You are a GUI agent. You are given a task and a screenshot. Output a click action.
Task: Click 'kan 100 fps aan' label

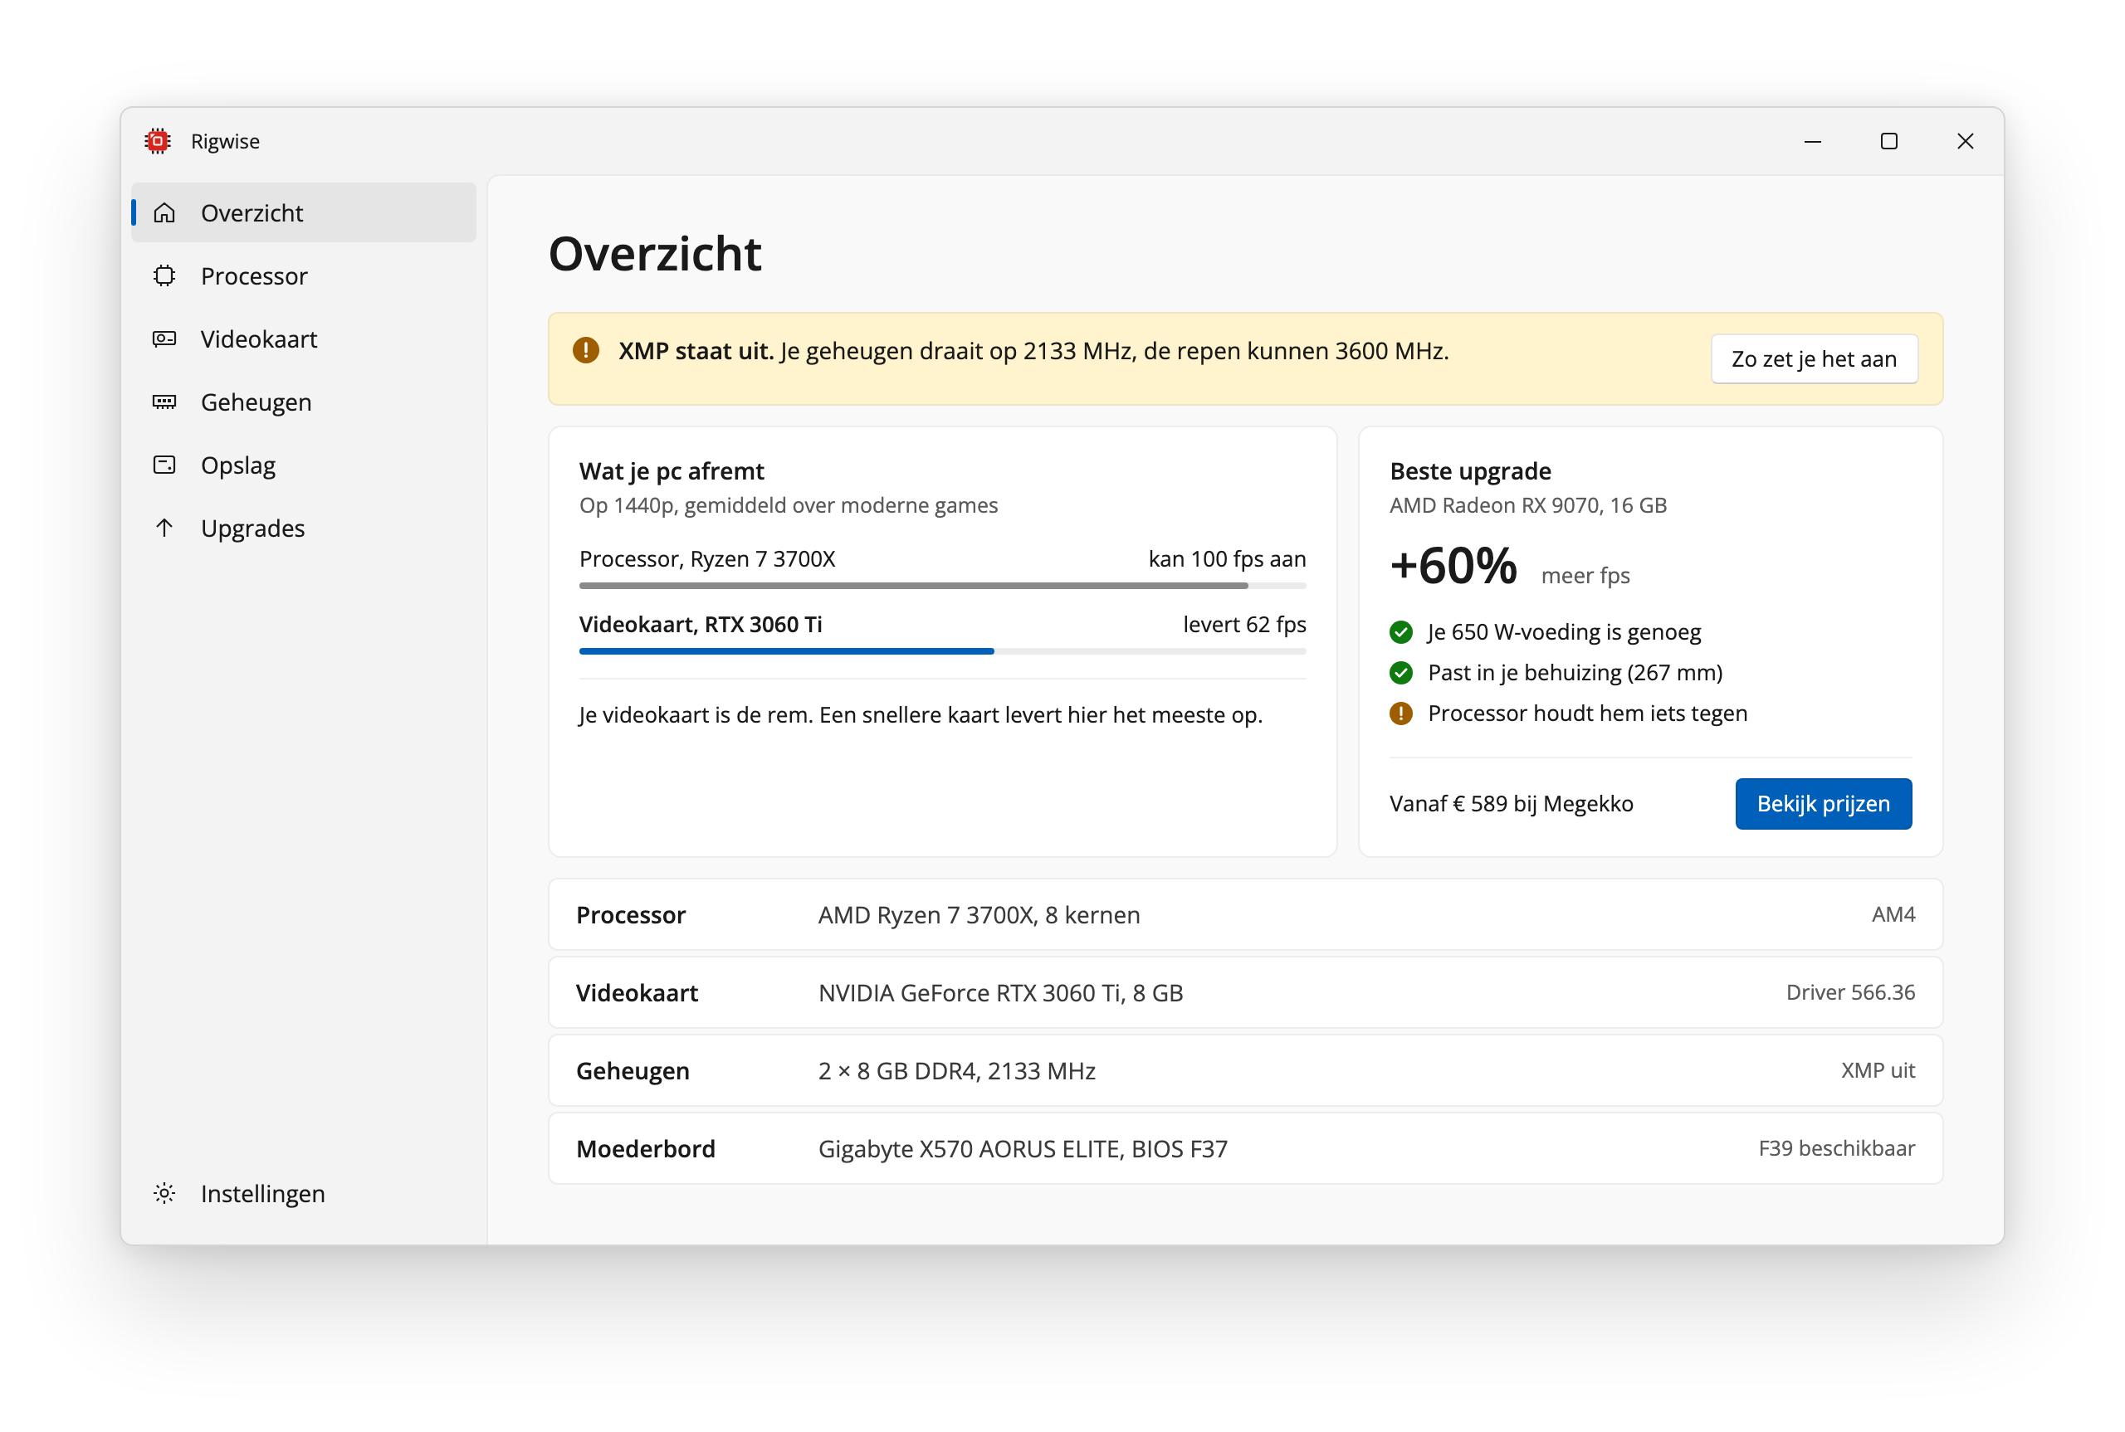tap(1227, 559)
